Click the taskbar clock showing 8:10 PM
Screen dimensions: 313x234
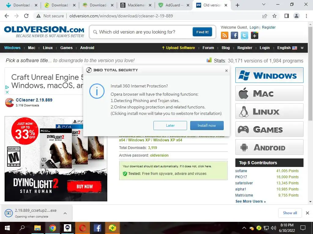pyautogui.click(x=287, y=228)
